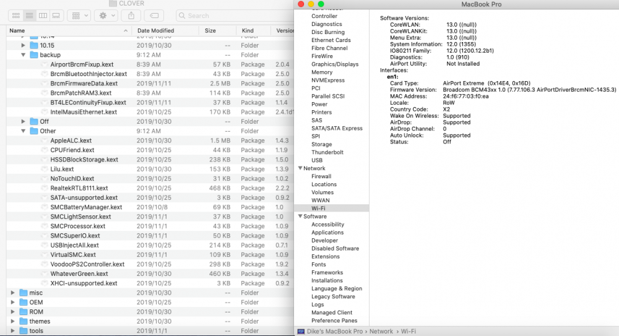Image resolution: width=619 pixels, height=336 pixels.
Task: Select WWAN in the sidebar
Action: (321, 200)
